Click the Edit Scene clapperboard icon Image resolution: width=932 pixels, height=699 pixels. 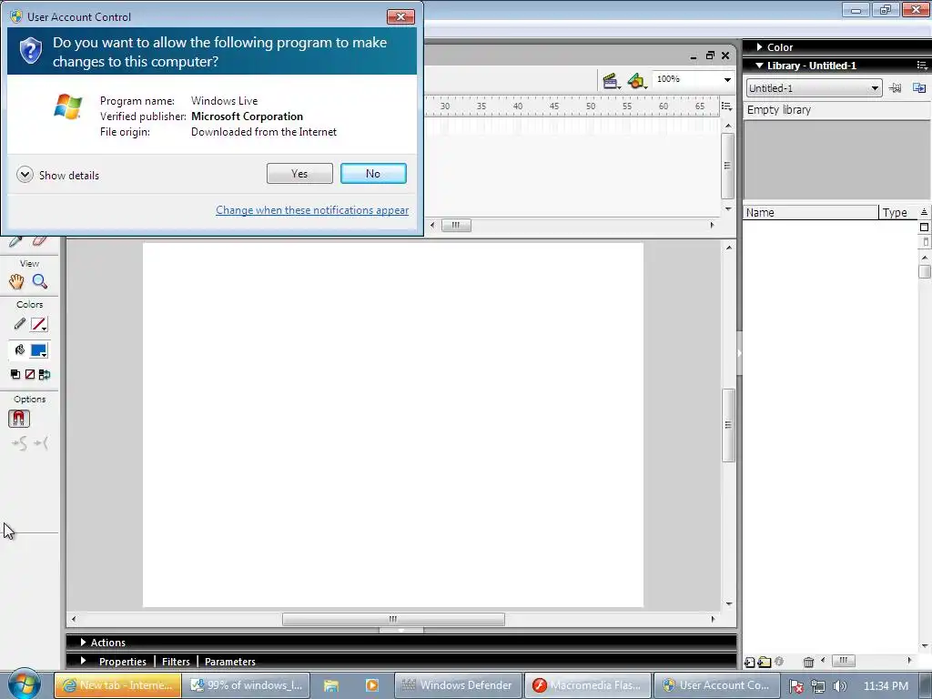click(x=611, y=81)
